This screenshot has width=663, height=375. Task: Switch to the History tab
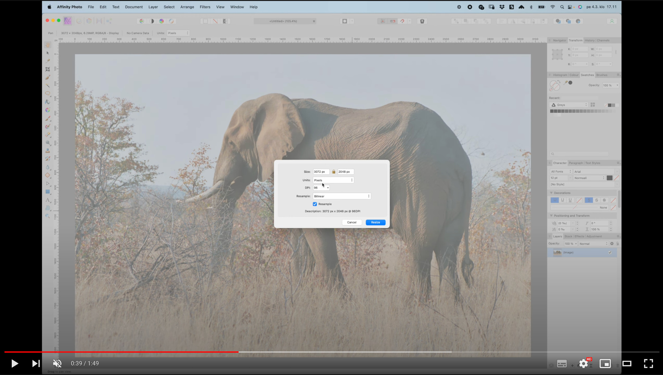[589, 40]
